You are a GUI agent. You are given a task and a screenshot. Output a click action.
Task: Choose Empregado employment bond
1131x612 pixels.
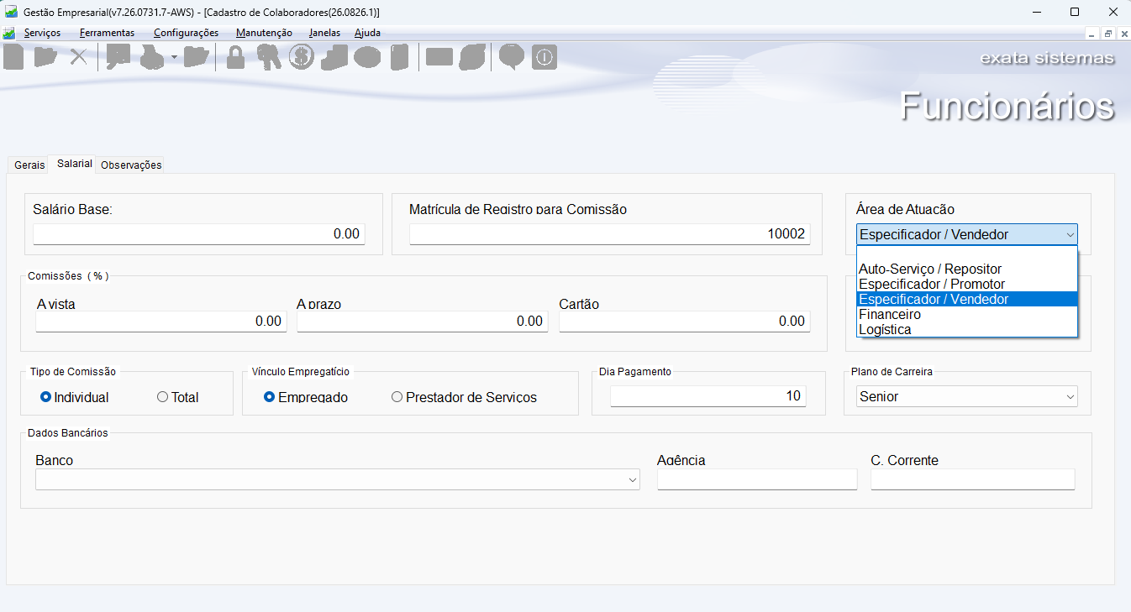pos(306,397)
